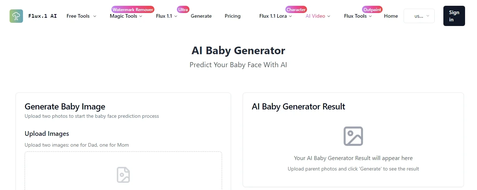Click the Flux.1 AI brand name link
The image size is (477, 190).
click(x=43, y=16)
